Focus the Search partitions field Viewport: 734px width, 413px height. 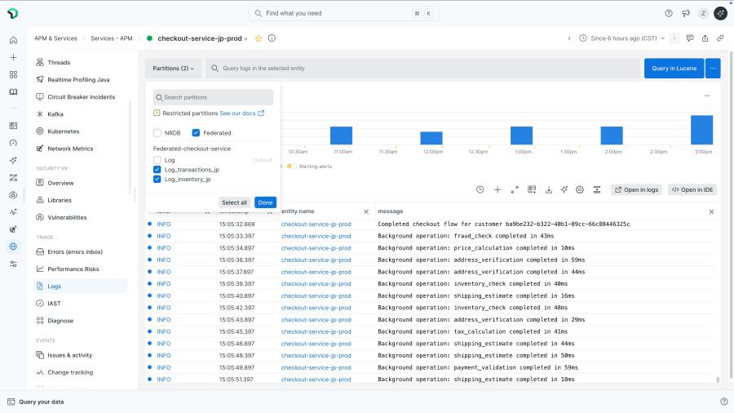(x=213, y=97)
